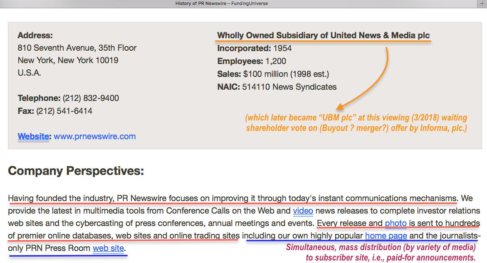Click the orange UBM plc annotation note
The height and width of the screenshot is (263, 487).
point(356,123)
